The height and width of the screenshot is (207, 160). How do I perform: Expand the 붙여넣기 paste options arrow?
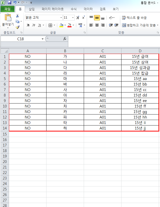[x=8, y=28]
